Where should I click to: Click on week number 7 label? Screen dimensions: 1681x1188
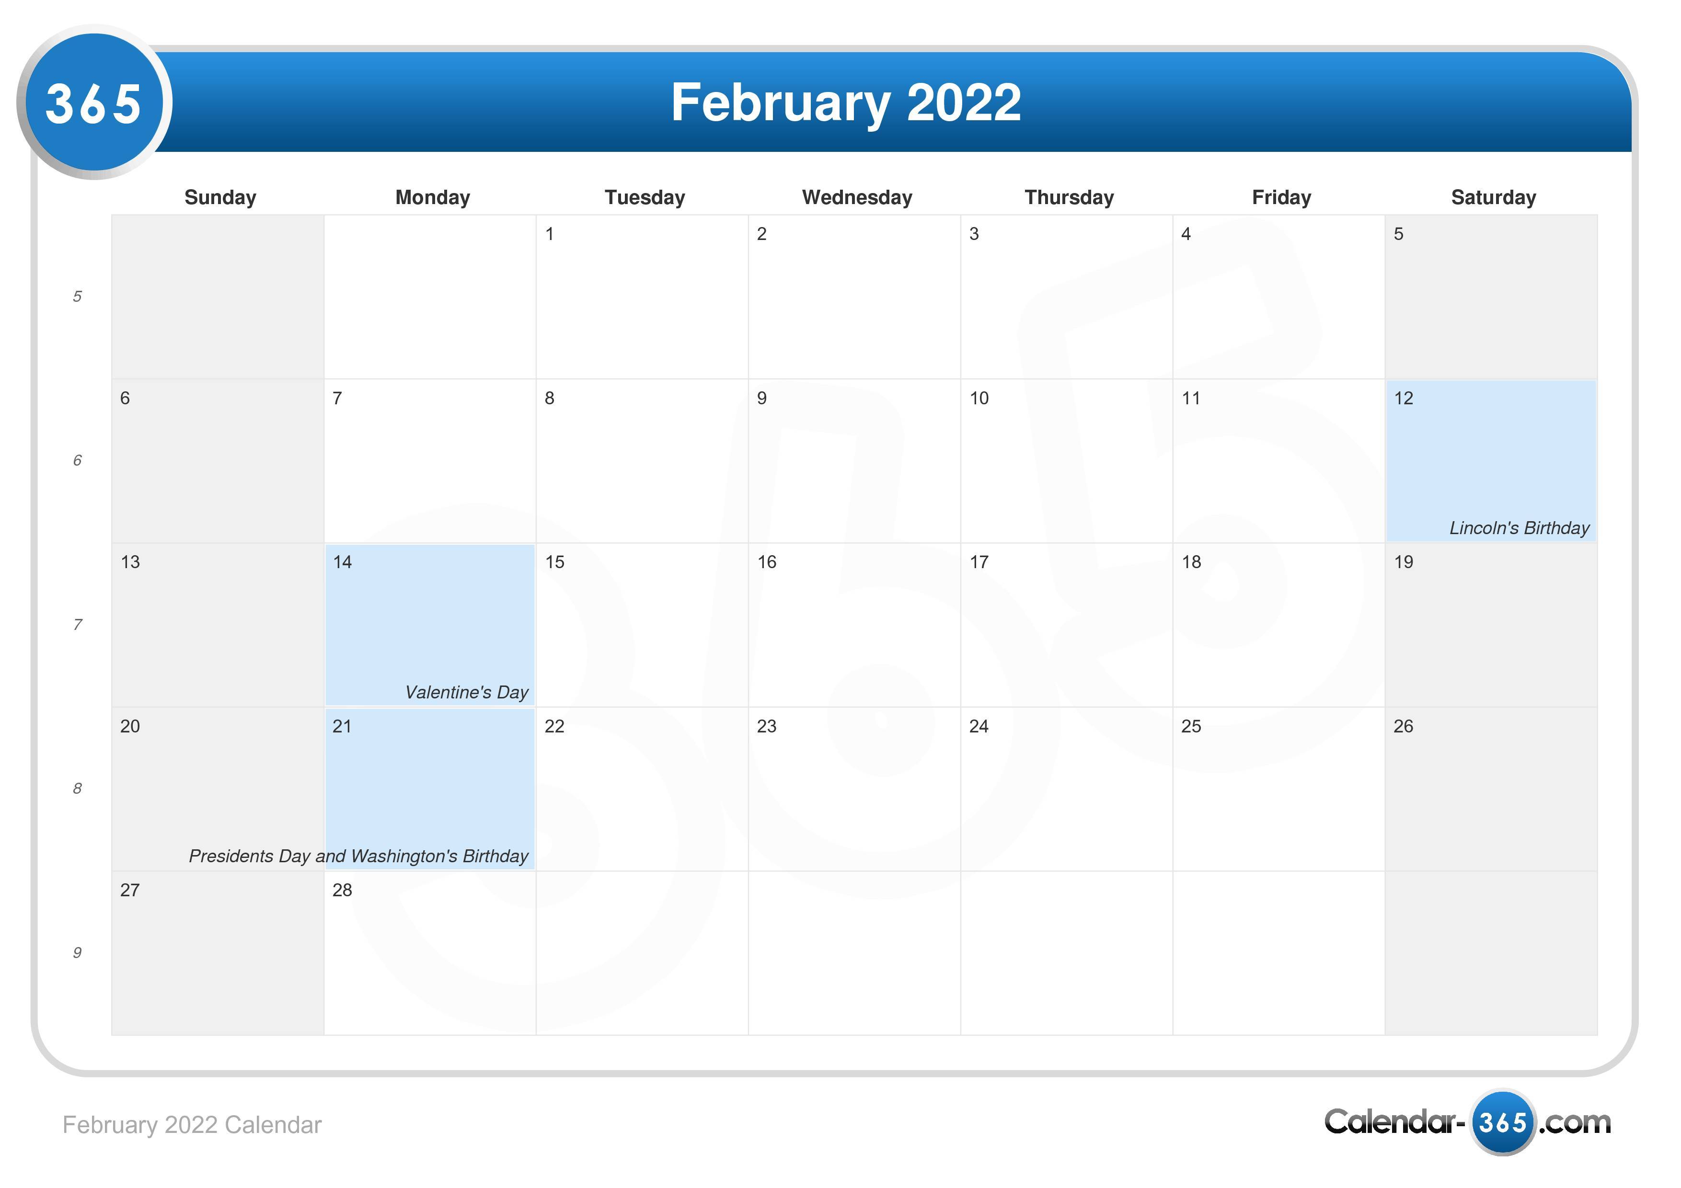click(77, 626)
